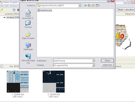Image resolution: width=135 pixels, height=102 pixels.
Task: Click the Bitmap Info header
Action: [x=130, y=14]
